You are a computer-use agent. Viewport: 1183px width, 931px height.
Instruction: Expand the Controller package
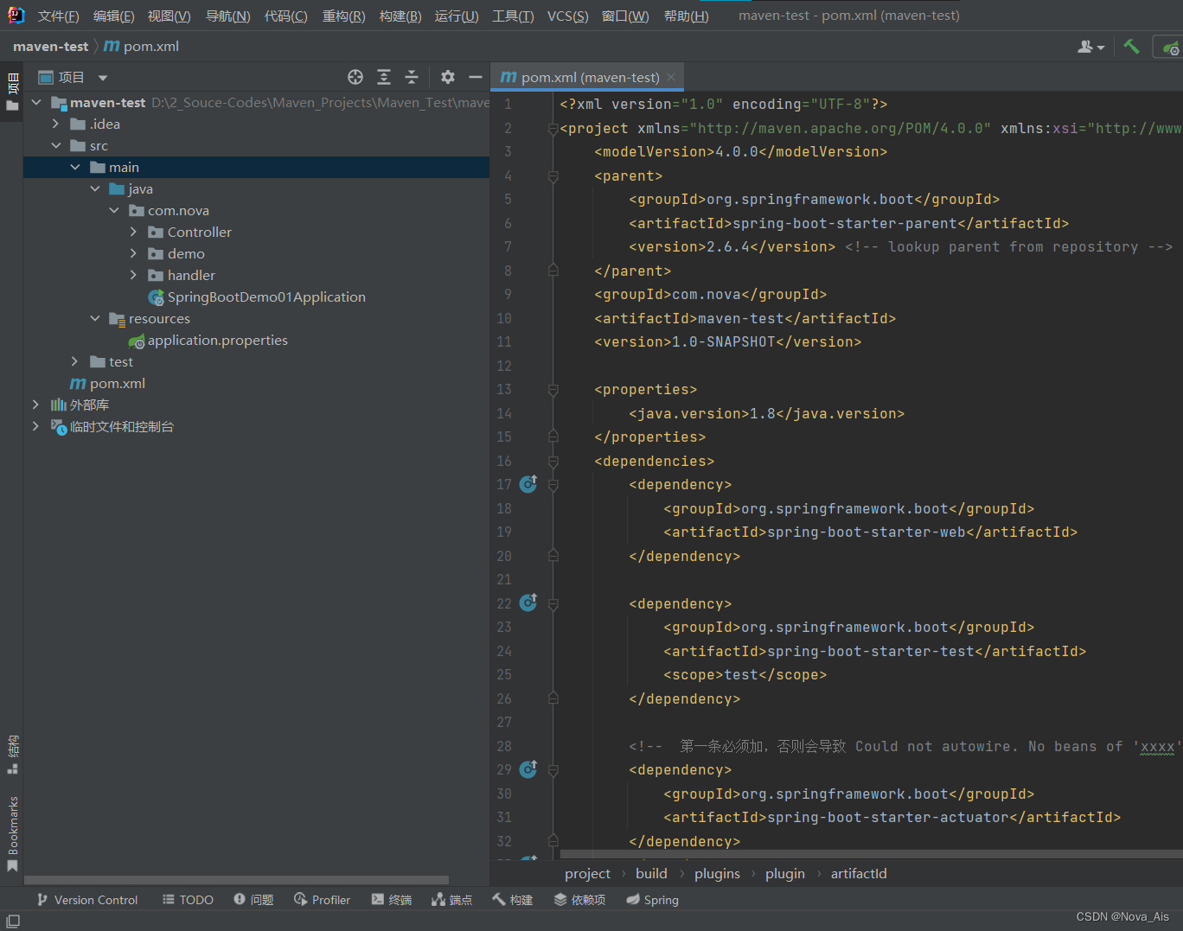coord(133,232)
